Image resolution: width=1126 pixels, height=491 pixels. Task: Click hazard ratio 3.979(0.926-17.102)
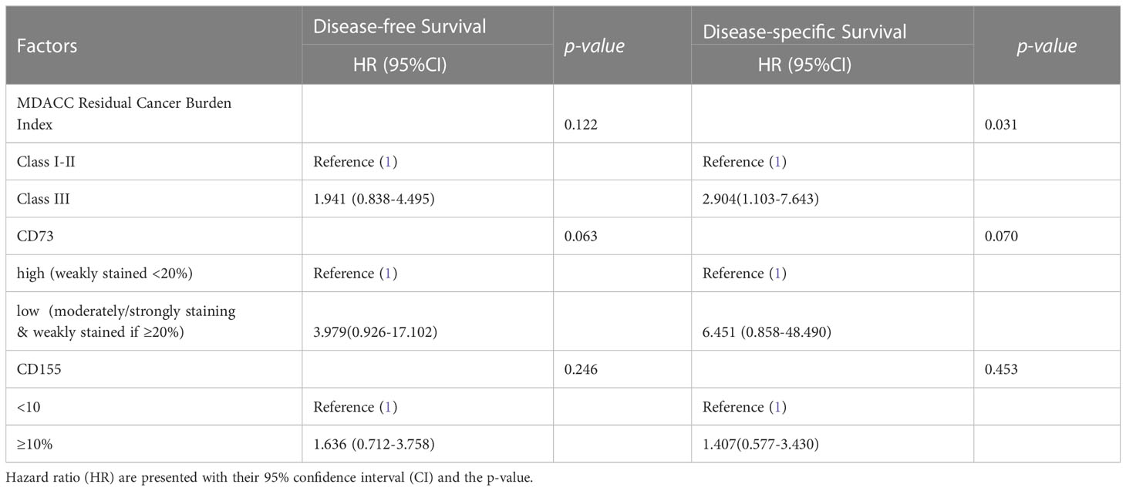point(376,331)
